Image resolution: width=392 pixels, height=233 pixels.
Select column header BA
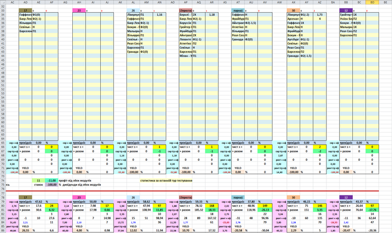[x=333, y=2]
